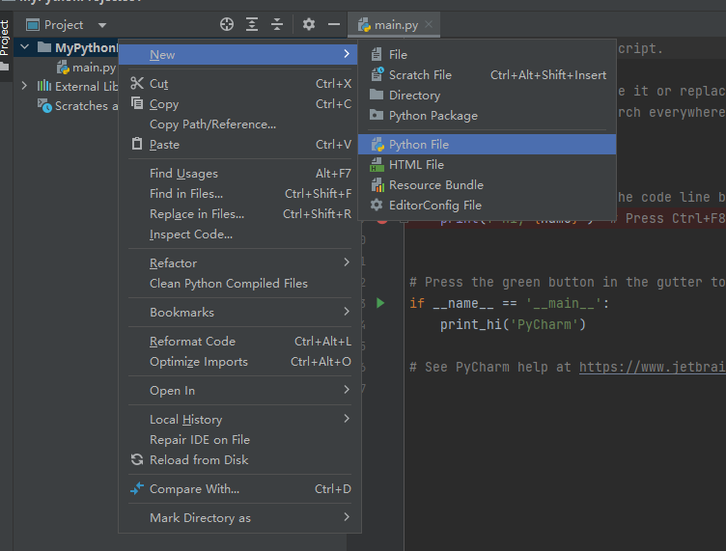Hide the Project panel with minus icon

(x=334, y=24)
